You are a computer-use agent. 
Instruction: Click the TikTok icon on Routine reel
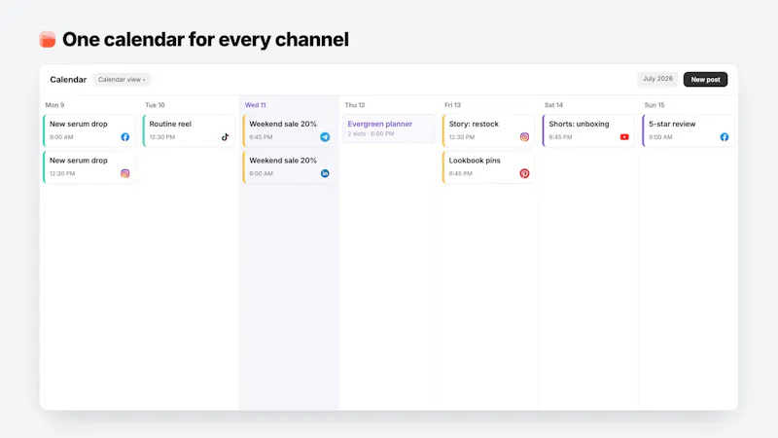tap(226, 137)
